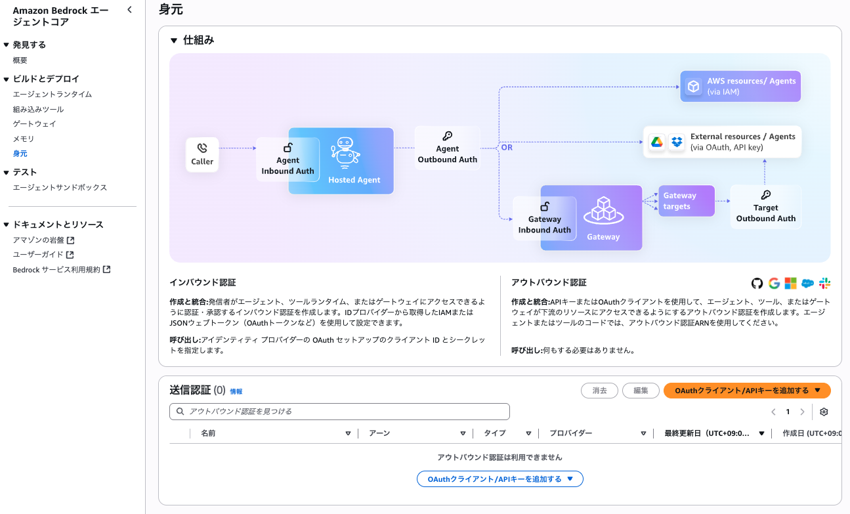Open エージェントサンドボックス in the sidebar

(60, 187)
